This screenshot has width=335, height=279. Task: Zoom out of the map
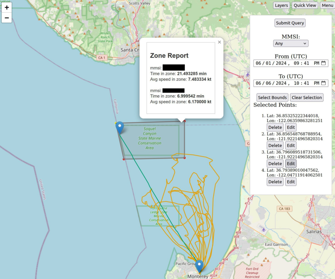(x=7, y=18)
